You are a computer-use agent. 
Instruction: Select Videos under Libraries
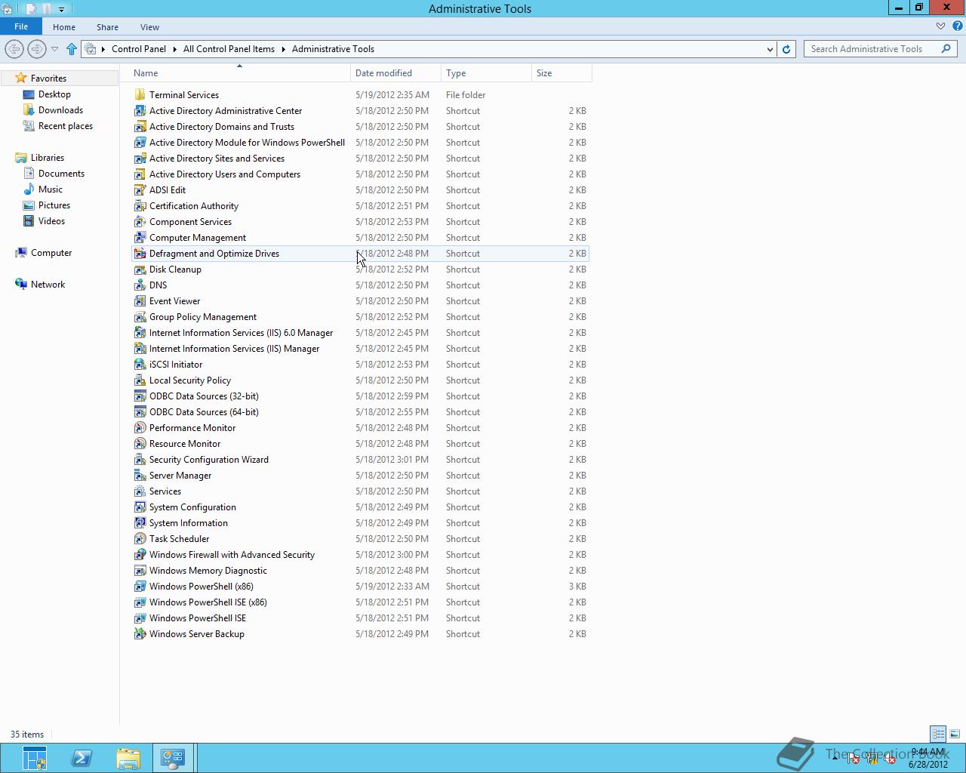(51, 221)
